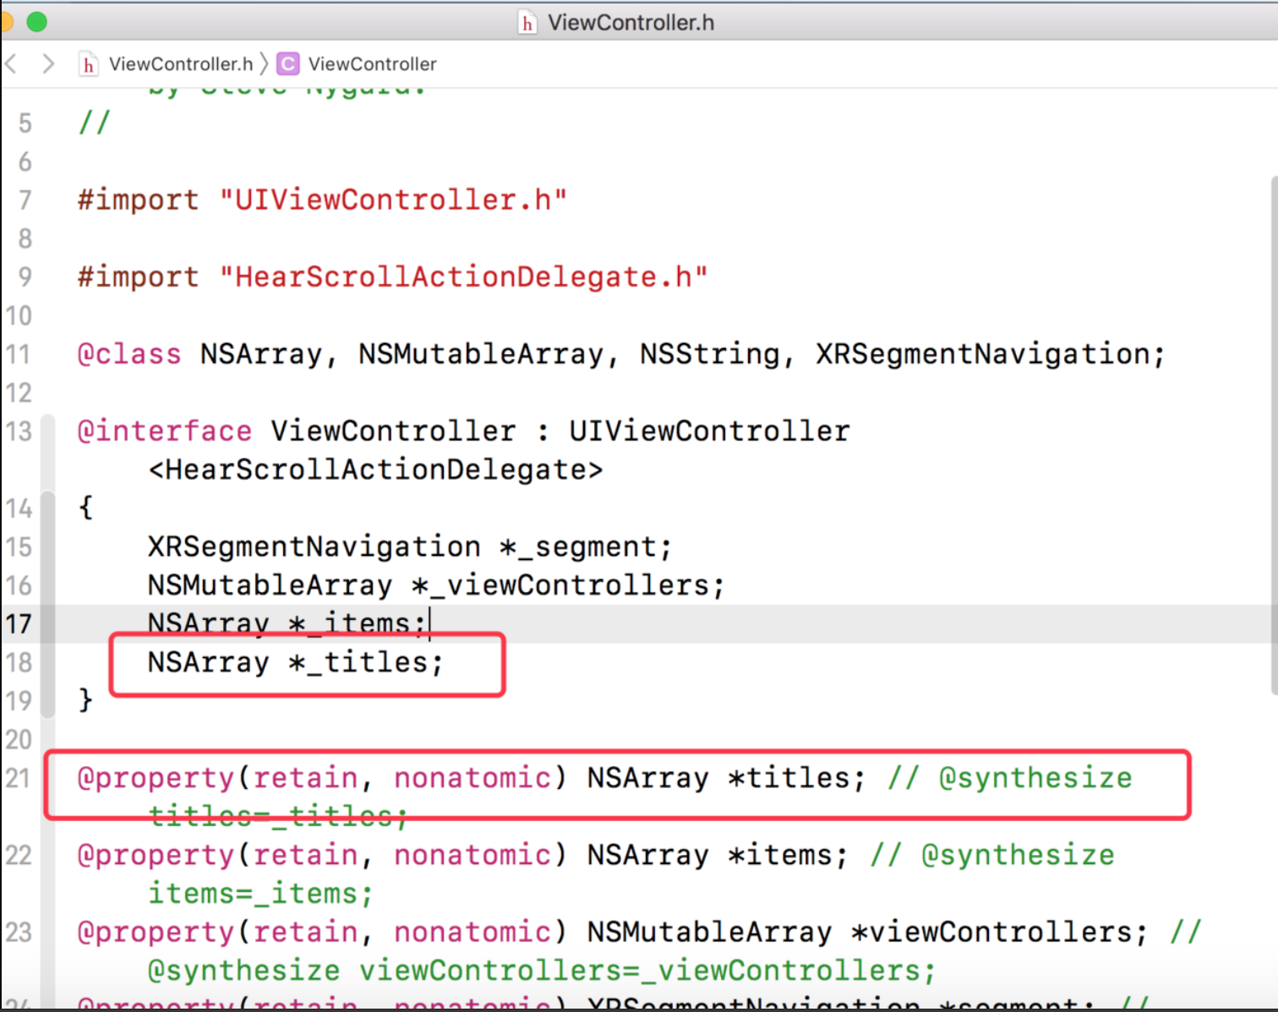
Task: Click the items=_items comment continuation
Action: (260, 894)
